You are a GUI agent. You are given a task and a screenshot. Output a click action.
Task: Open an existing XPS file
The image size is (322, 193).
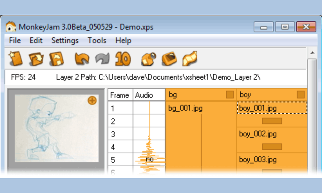pos(36,59)
